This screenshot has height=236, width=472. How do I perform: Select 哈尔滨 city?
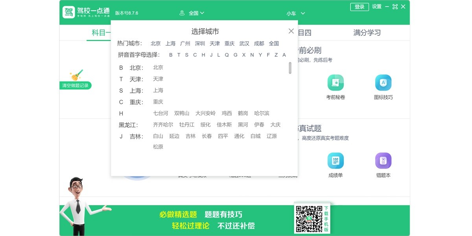pyautogui.click(x=262, y=113)
